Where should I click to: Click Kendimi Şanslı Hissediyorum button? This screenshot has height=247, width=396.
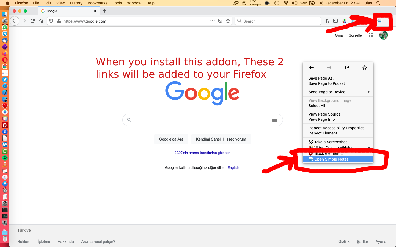click(x=221, y=139)
